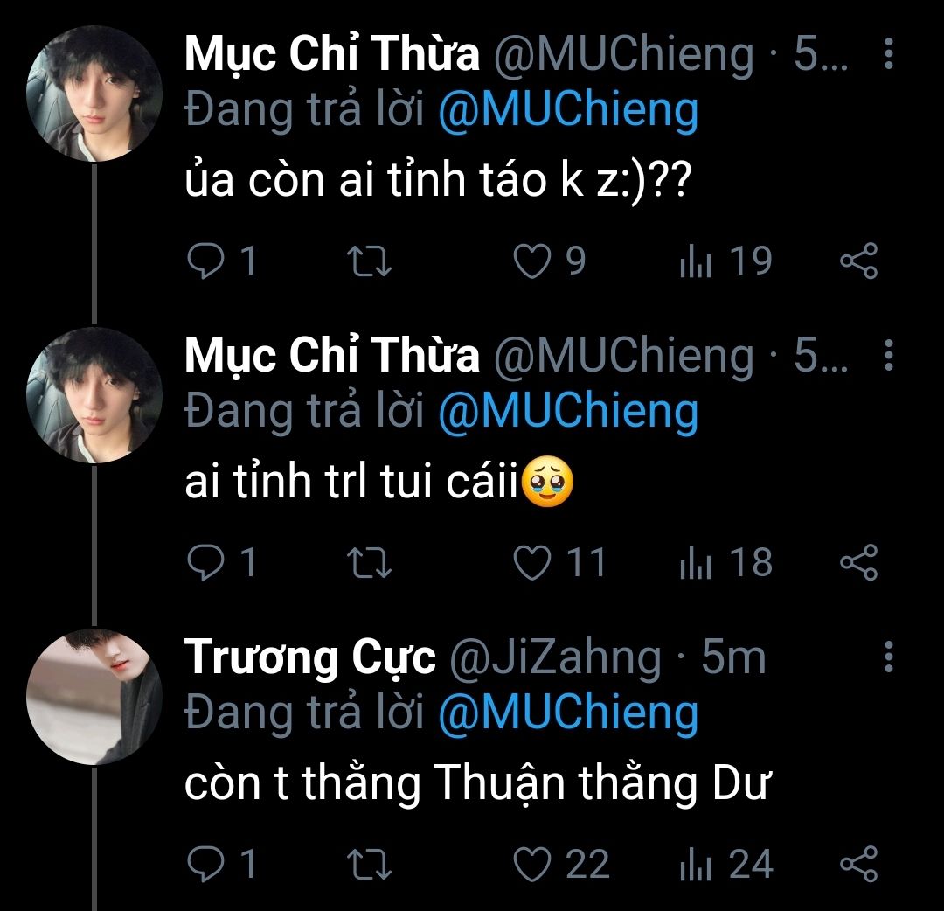944x911 pixels.
Task: Like the "ai tỉnh trl tui" tweet
Action: pos(531,563)
